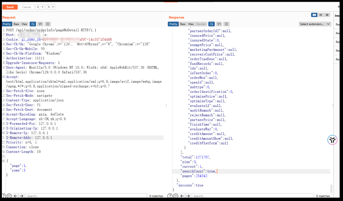Toggle word wrap in Response panel
Image resolution: width=343 pixels, height=201 pixels.
click(212, 24)
